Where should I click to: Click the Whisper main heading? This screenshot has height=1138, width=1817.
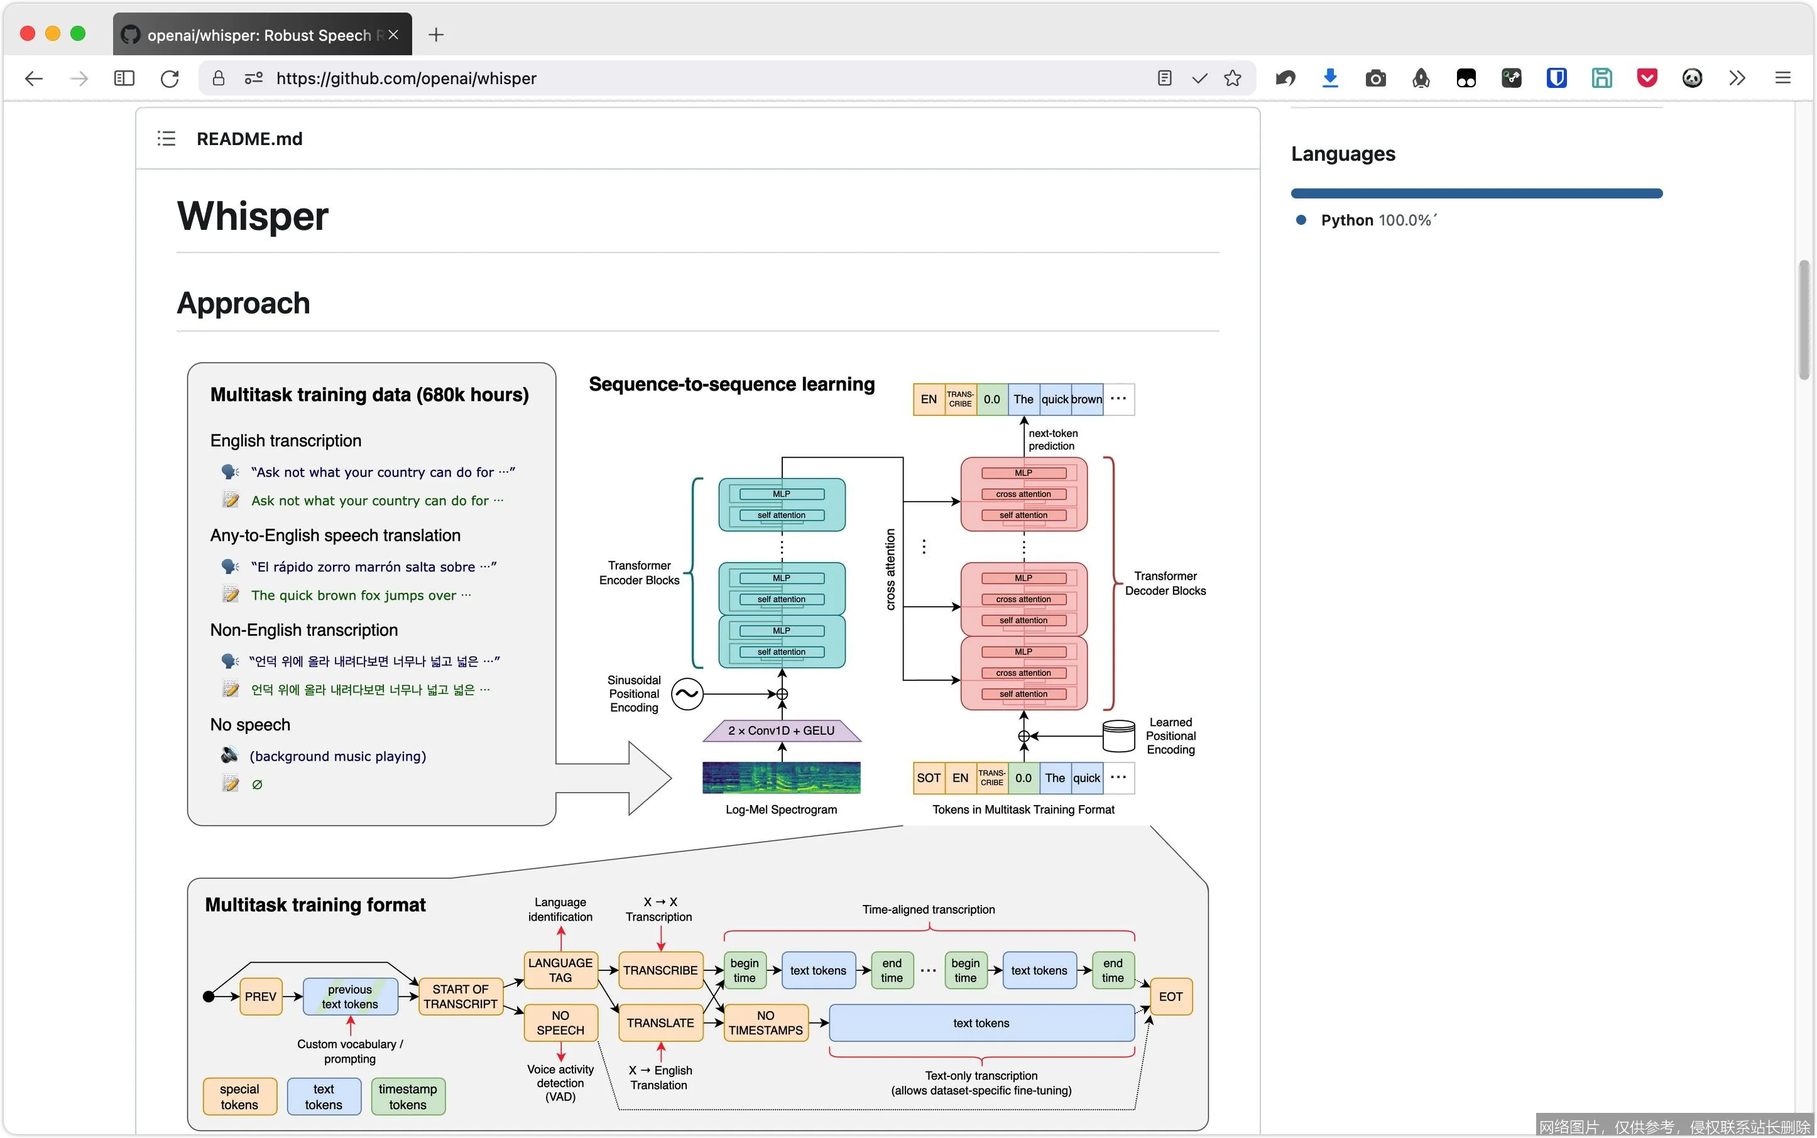pos(253,216)
